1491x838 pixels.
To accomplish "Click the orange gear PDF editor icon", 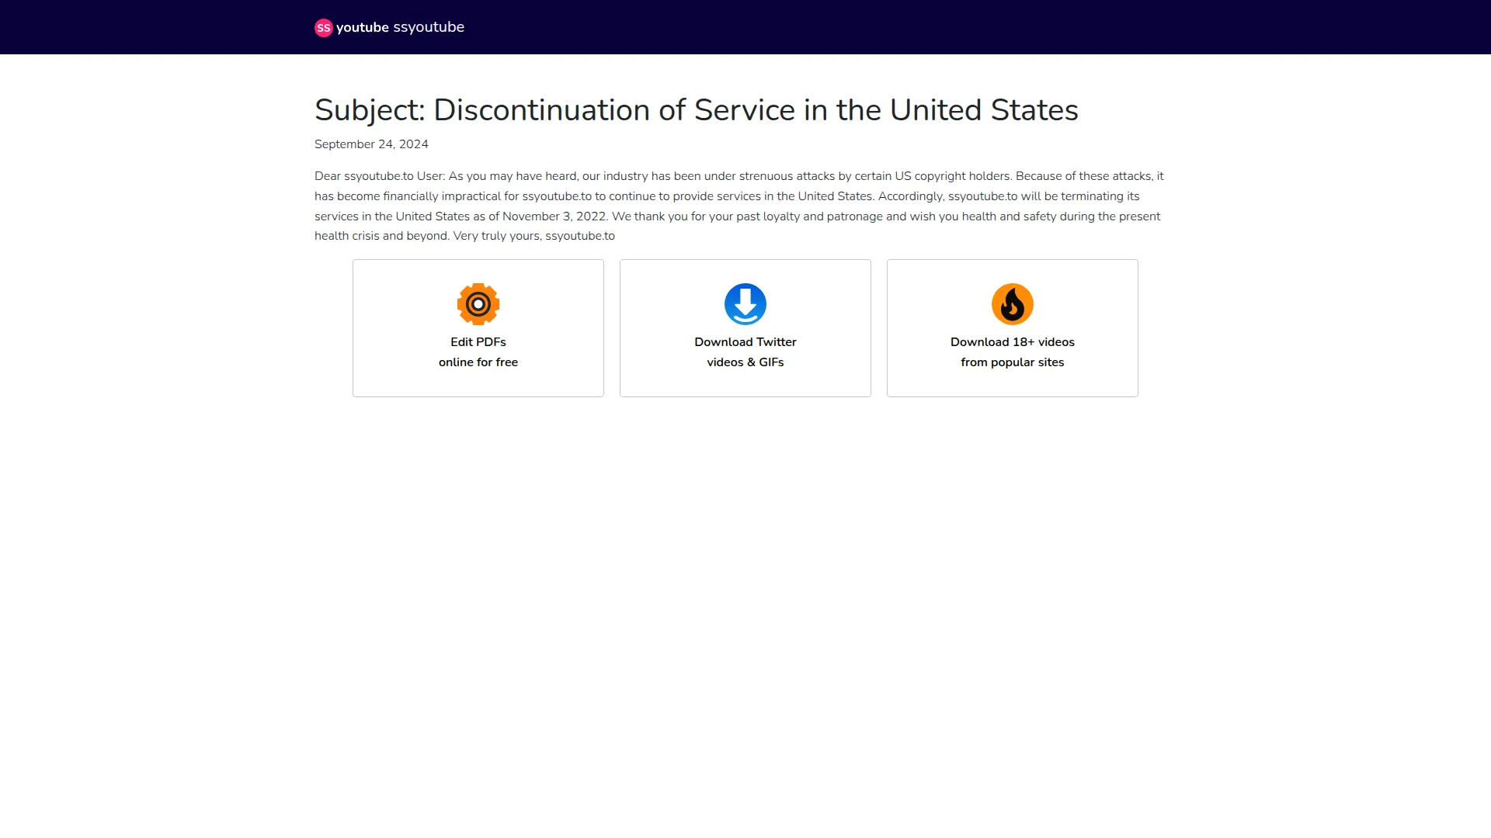I will pyautogui.click(x=478, y=304).
